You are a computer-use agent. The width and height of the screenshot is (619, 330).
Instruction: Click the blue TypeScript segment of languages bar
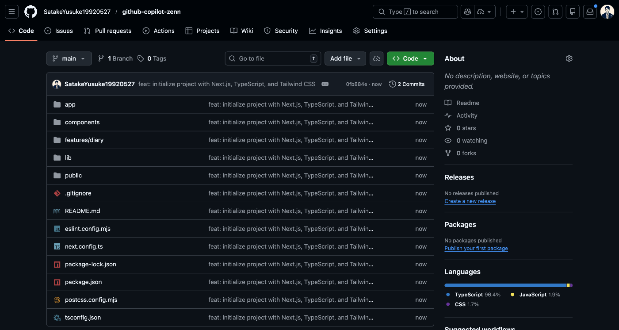(505, 285)
